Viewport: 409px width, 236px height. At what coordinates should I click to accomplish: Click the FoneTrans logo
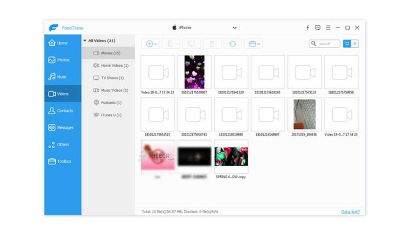click(53, 28)
